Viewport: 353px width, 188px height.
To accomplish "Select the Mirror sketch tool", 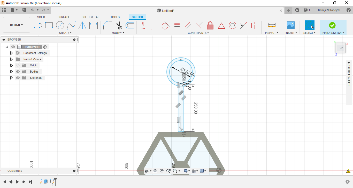I will coord(82,25).
